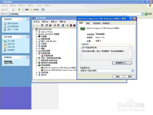Screen dimensions: 153x115
Task: Open the 收藏 menu in Explorer window
Action: [x=31, y=6]
